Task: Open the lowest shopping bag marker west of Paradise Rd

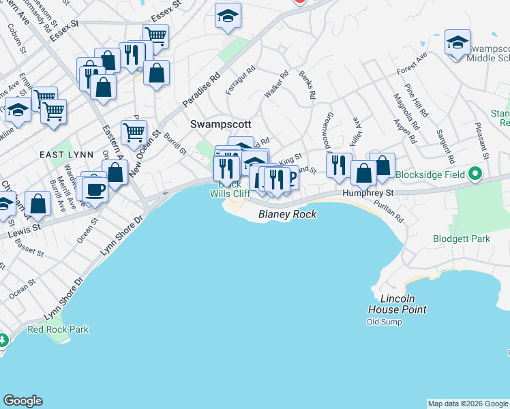Action: tap(104, 87)
